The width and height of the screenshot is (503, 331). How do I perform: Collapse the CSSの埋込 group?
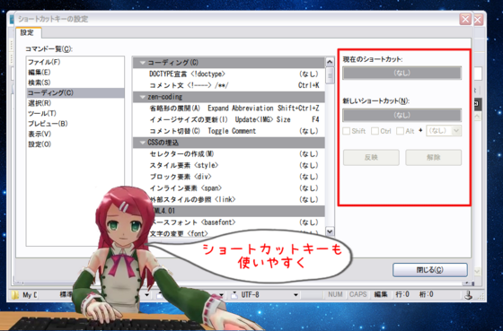(x=143, y=143)
